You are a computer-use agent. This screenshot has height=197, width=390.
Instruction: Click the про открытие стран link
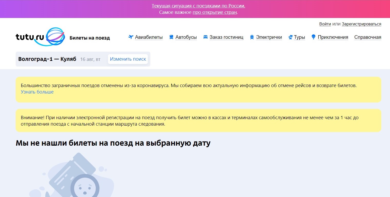215,12
